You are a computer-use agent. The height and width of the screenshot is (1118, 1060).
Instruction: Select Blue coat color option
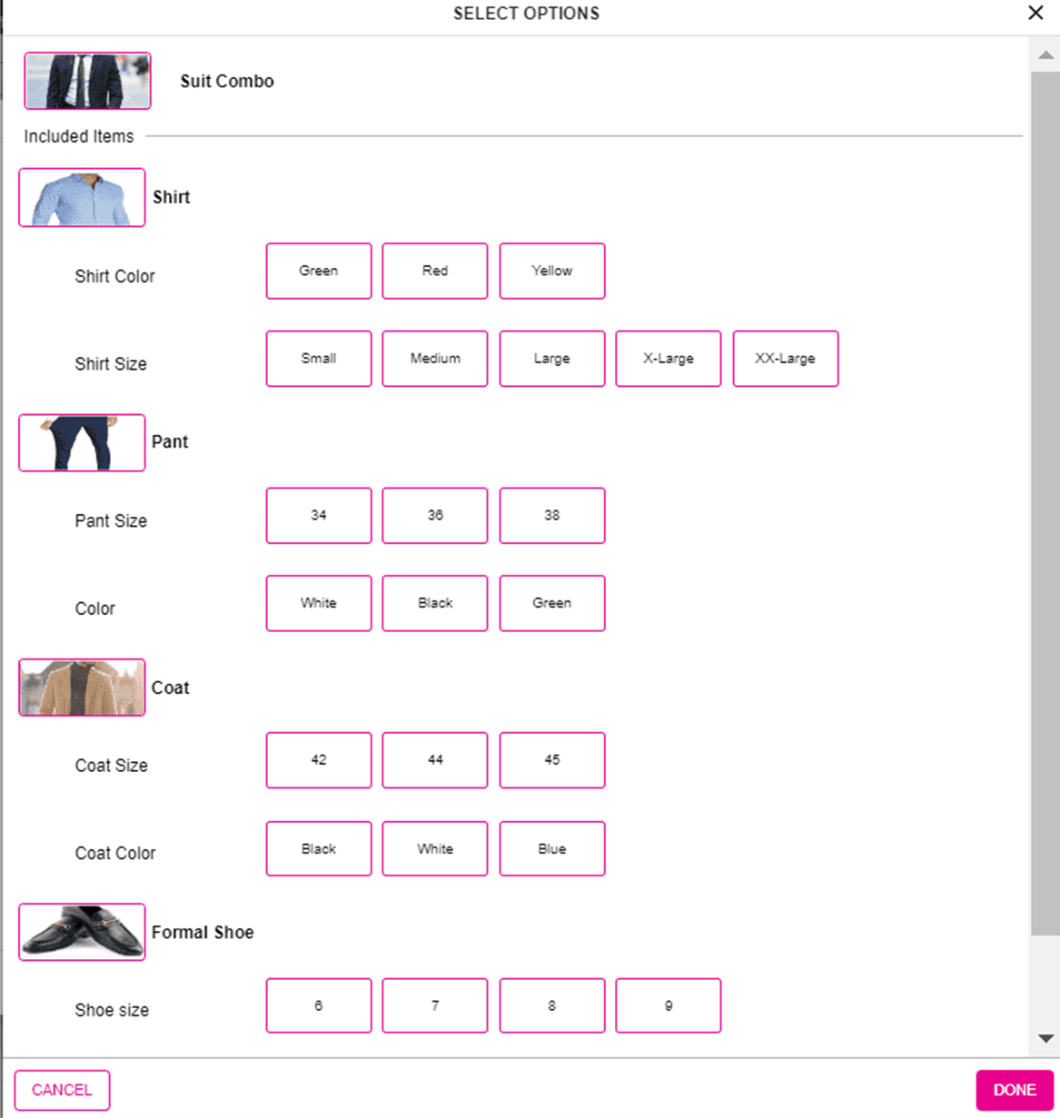pos(552,849)
